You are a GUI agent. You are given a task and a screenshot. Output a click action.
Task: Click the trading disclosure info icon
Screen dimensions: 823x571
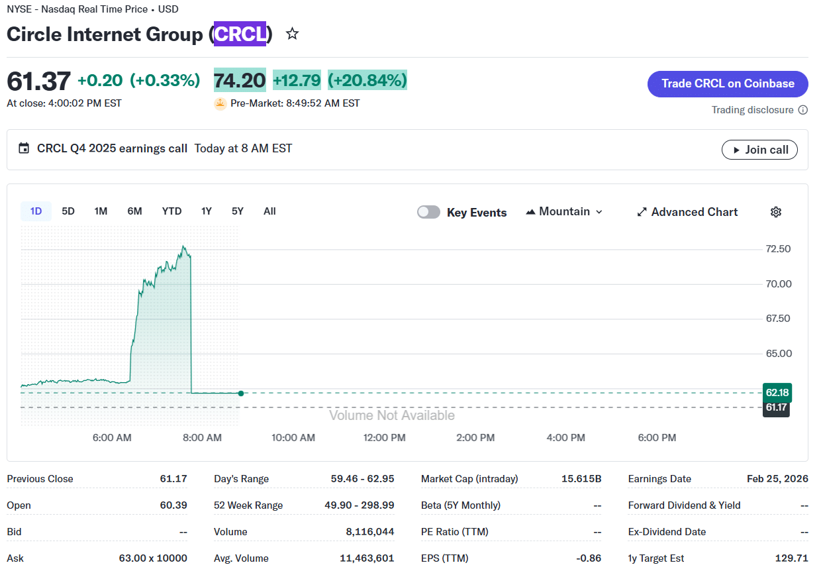click(803, 110)
